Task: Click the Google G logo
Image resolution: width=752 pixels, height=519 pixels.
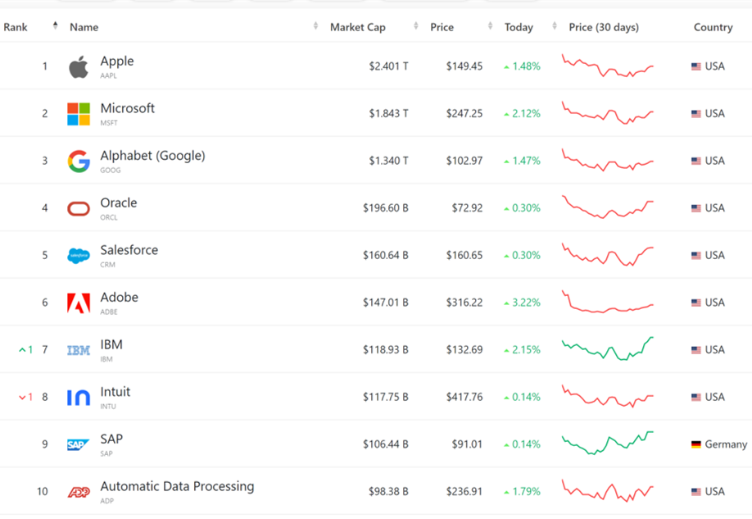Action: (79, 161)
